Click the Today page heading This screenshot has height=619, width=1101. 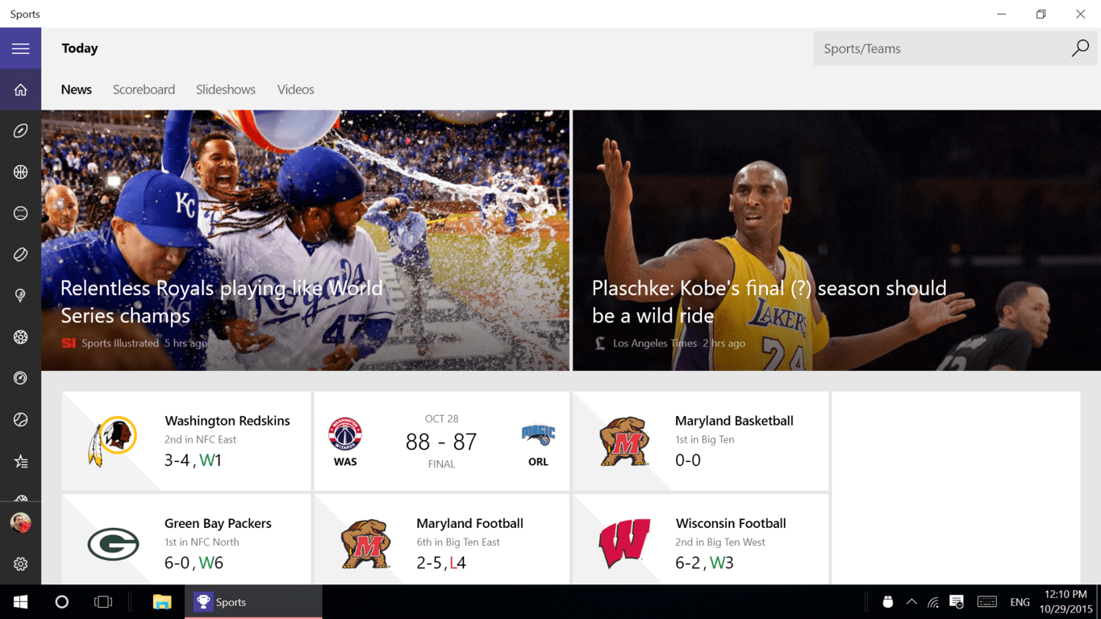click(80, 48)
